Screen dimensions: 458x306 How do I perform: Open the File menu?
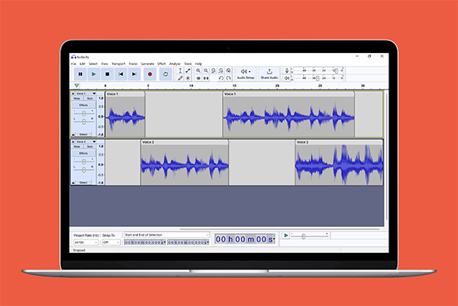point(73,64)
